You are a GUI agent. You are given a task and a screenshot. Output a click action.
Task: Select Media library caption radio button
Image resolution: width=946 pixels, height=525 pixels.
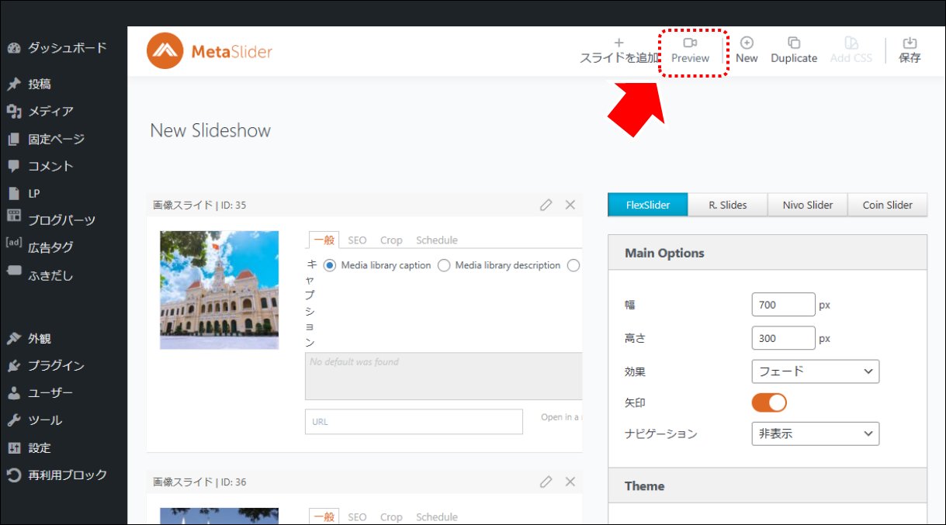[330, 265]
